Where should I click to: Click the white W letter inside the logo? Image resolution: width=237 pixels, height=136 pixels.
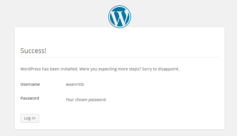point(120,17)
